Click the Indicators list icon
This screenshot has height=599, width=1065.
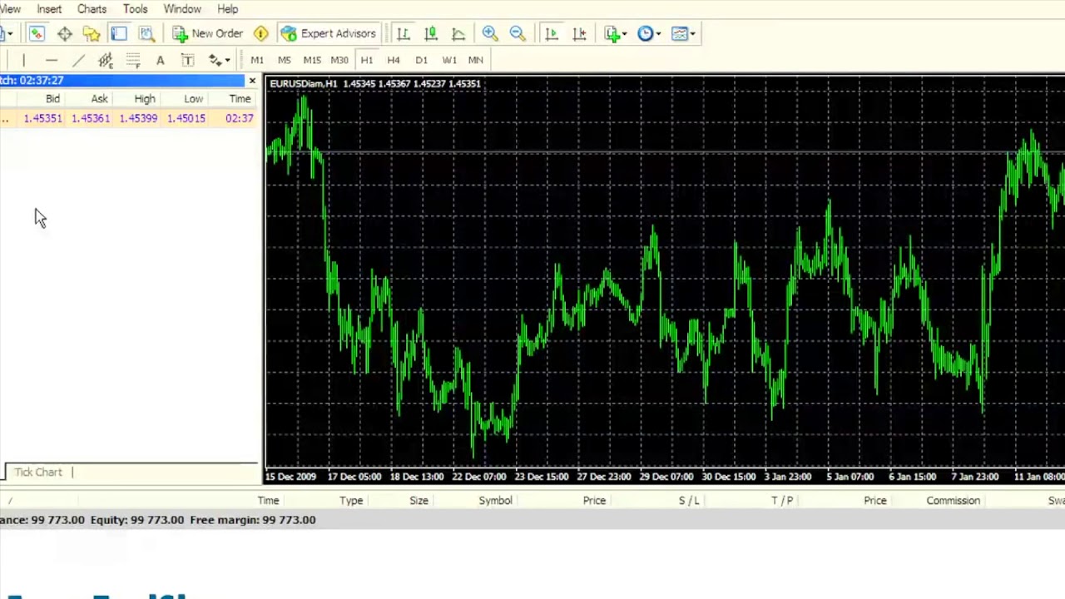[x=612, y=33]
